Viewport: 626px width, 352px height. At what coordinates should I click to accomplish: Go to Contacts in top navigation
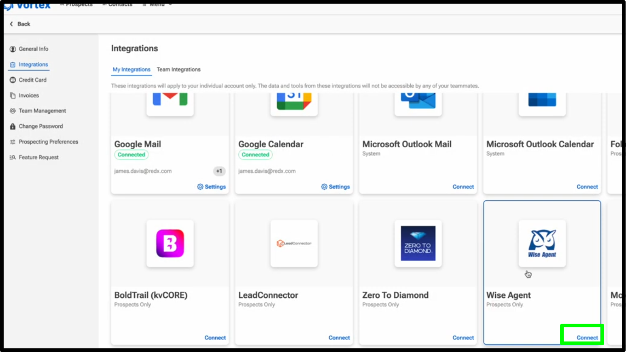117,4
